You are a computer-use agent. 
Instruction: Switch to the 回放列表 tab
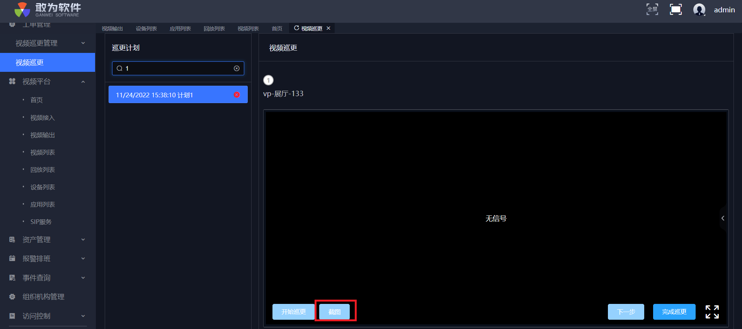coord(214,29)
